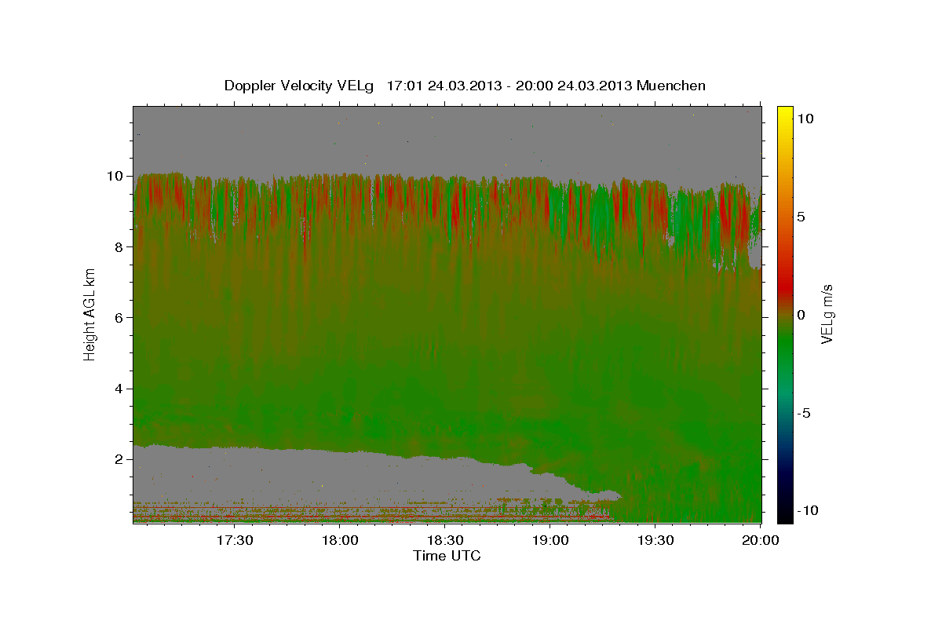Click the colorbar value 10
The width and height of the screenshot is (942, 628).
[806, 118]
